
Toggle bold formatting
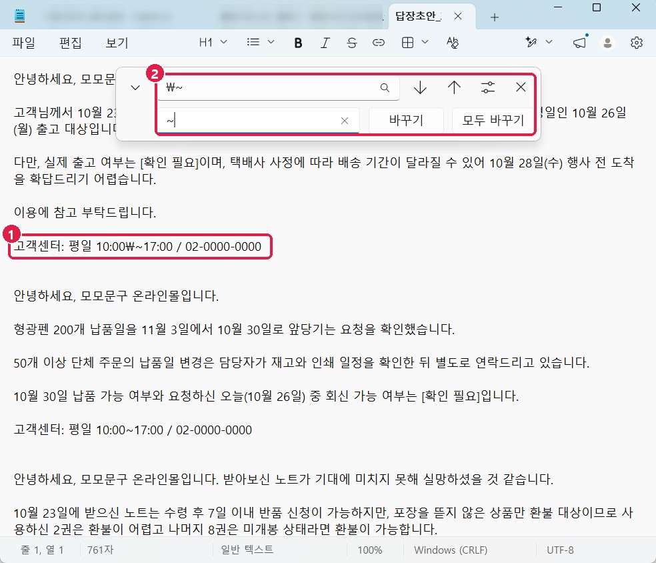pyautogui.click(x=298, y=43)
